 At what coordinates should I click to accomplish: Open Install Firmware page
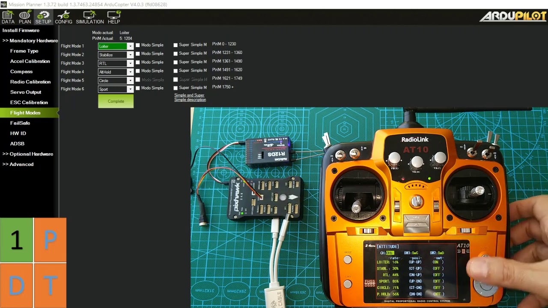tap(21, 30)
